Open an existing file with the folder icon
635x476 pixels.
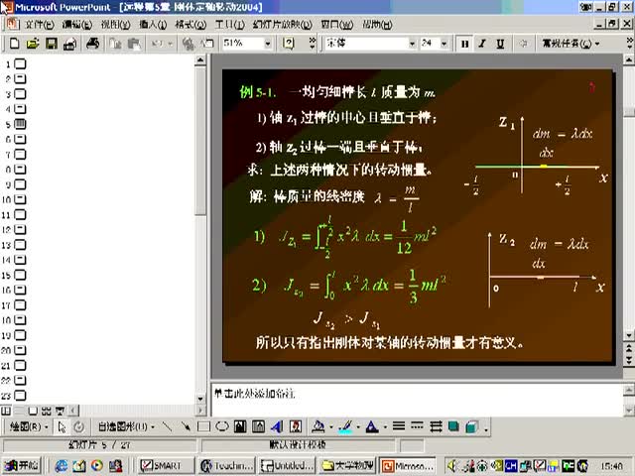pos(33,44)
